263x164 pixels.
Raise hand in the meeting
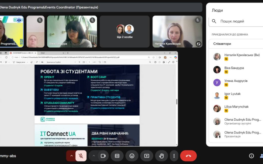tap(161, 156)
